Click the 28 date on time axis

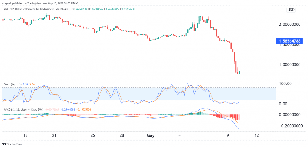pyautogui.click(x=122, y=135)
